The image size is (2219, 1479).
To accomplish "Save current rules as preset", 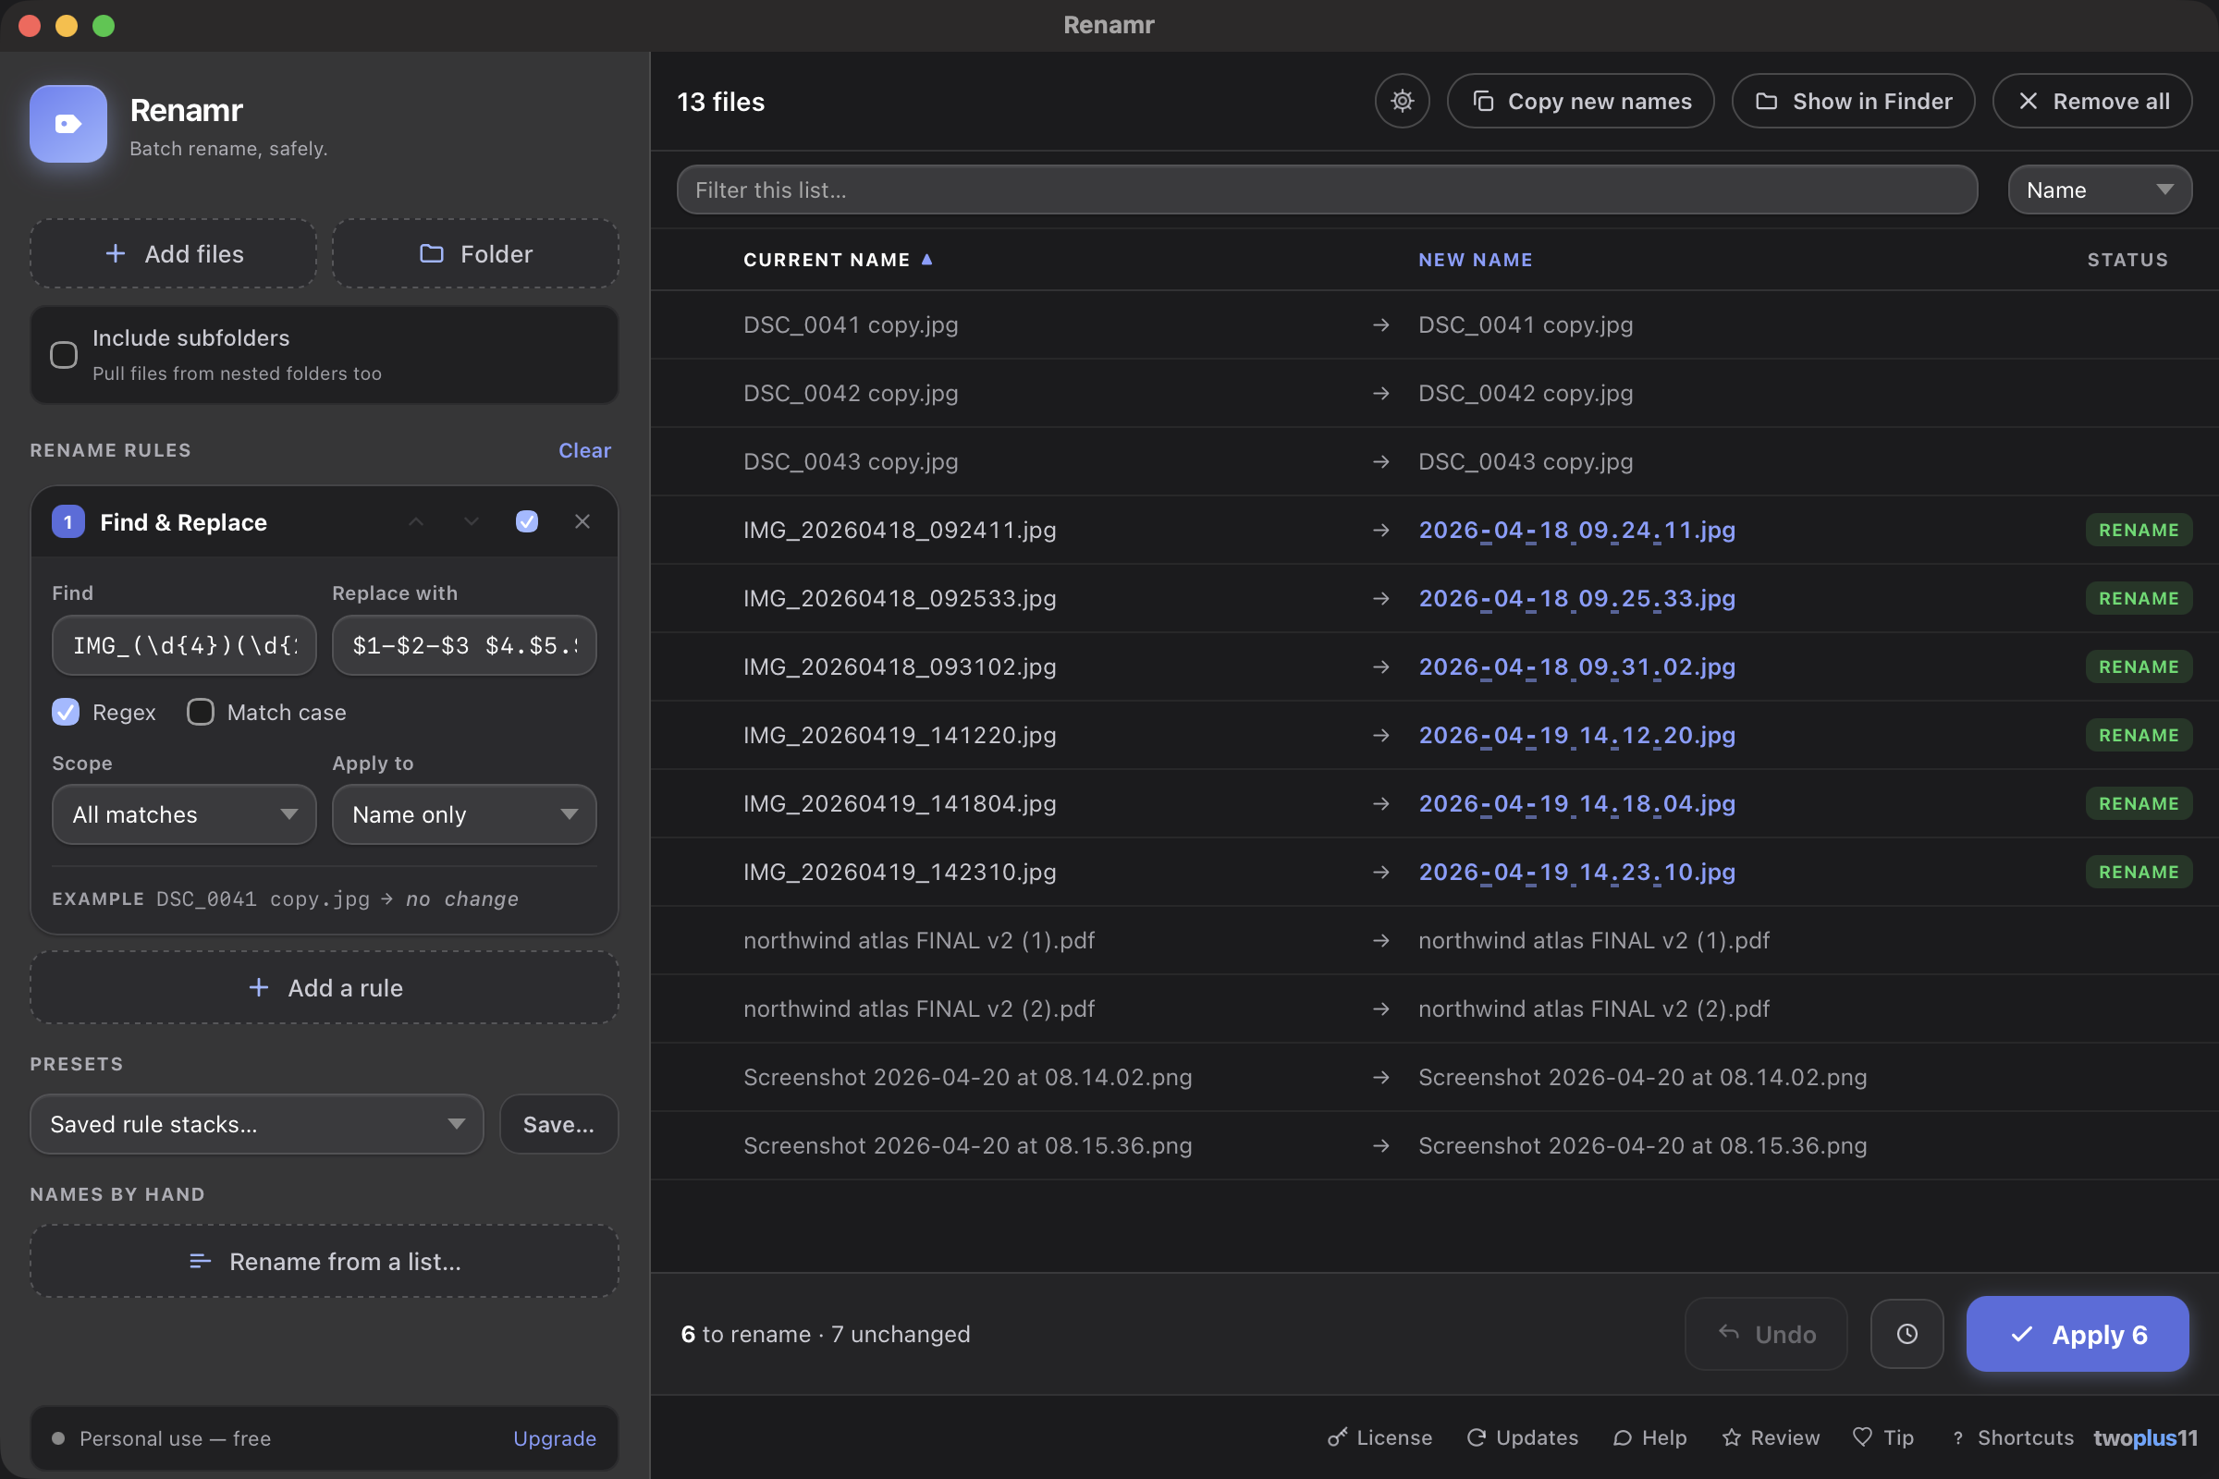I will [x=558, y=1123].
